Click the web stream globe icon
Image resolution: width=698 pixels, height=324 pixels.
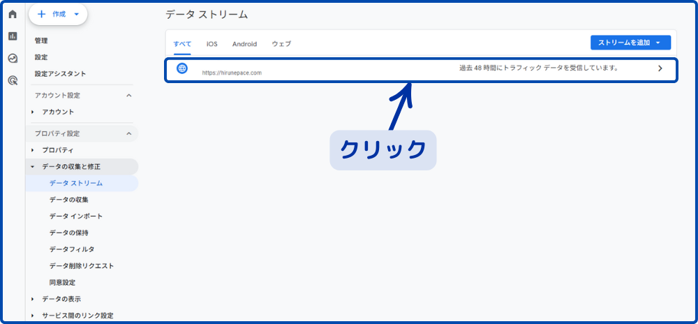point(182,68)
